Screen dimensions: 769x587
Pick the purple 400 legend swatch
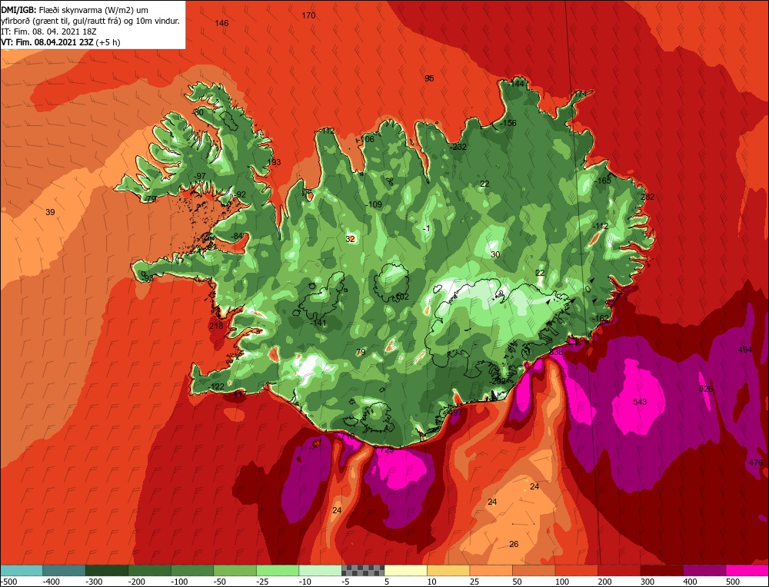coord(704,570)
